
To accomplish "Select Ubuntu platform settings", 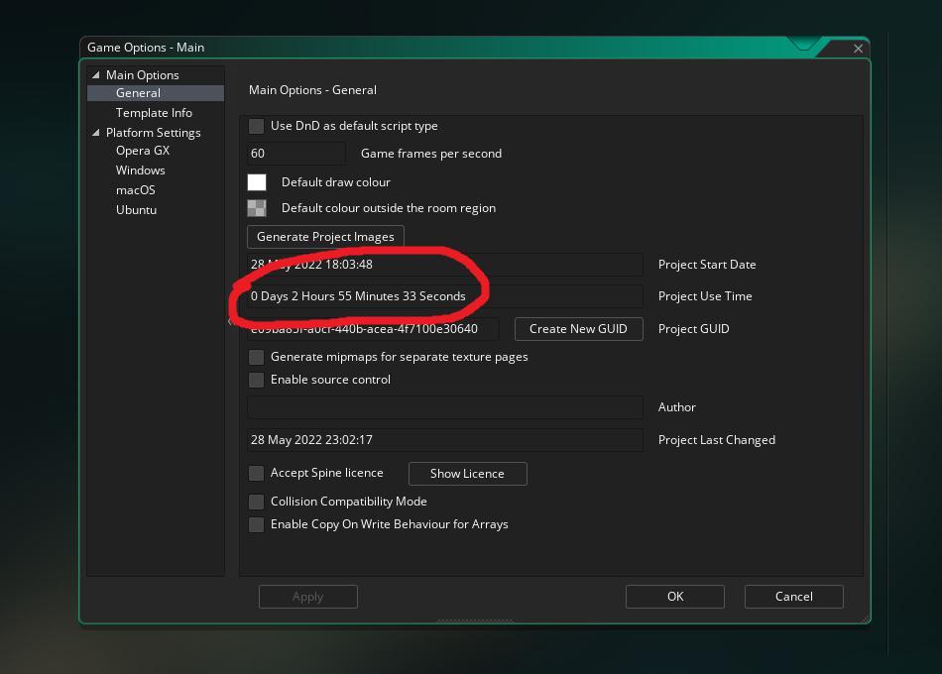I will [x=136, y=210].
